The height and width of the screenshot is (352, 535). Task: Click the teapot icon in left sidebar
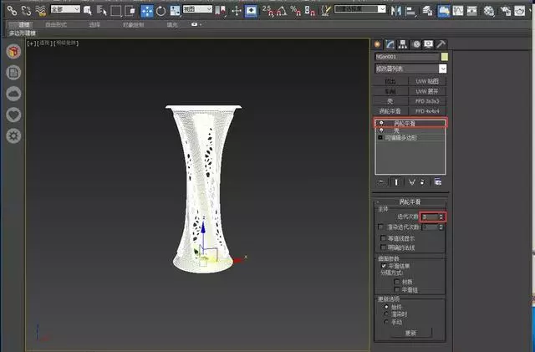13,52
